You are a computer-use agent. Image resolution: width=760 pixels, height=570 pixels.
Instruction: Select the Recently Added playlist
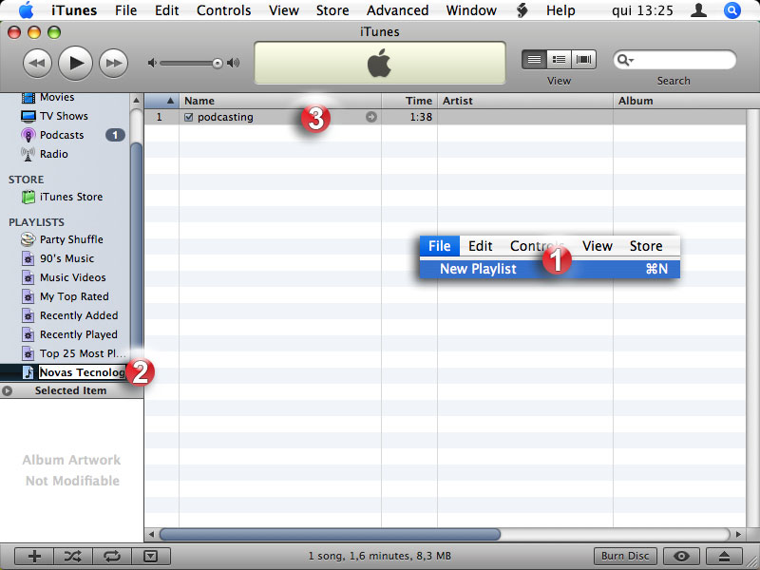(x=79, y=315)
